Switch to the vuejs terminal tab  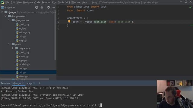click(29, 83)
